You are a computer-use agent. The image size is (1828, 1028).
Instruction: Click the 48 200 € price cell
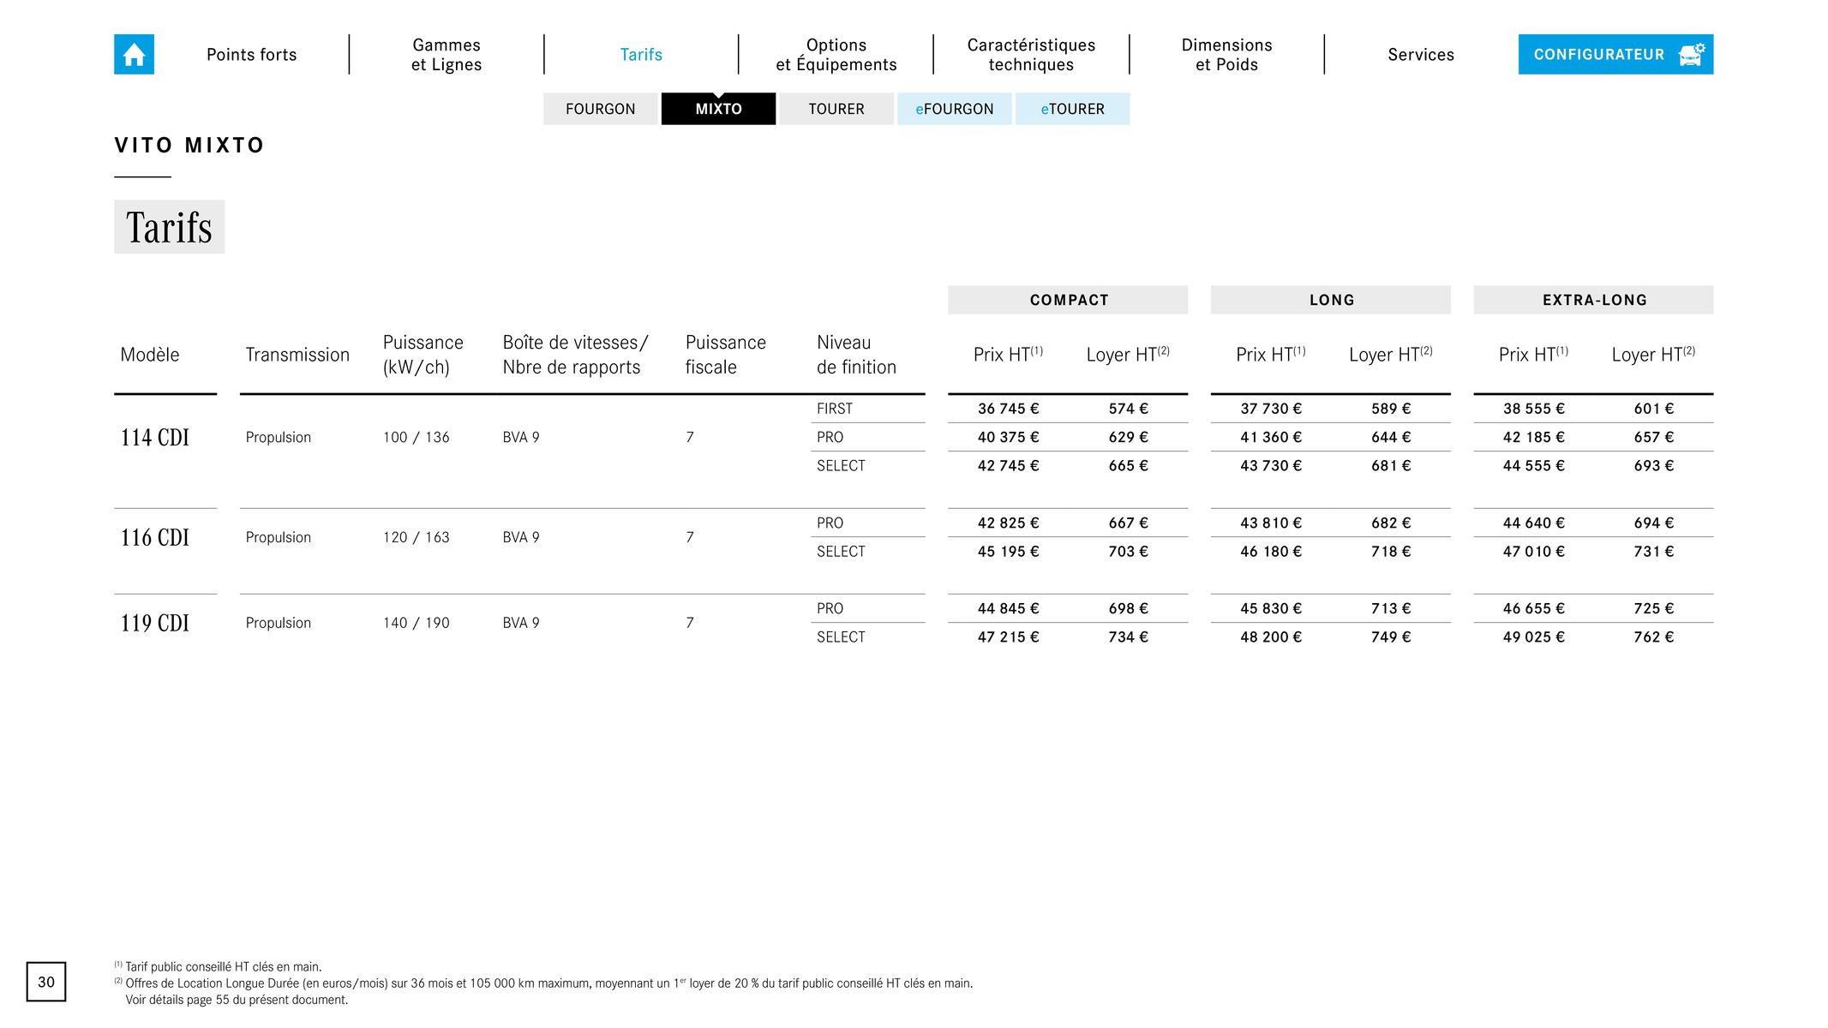1271,637
